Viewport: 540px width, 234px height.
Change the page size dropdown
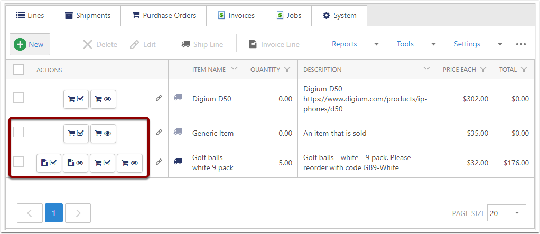[506, 213]
